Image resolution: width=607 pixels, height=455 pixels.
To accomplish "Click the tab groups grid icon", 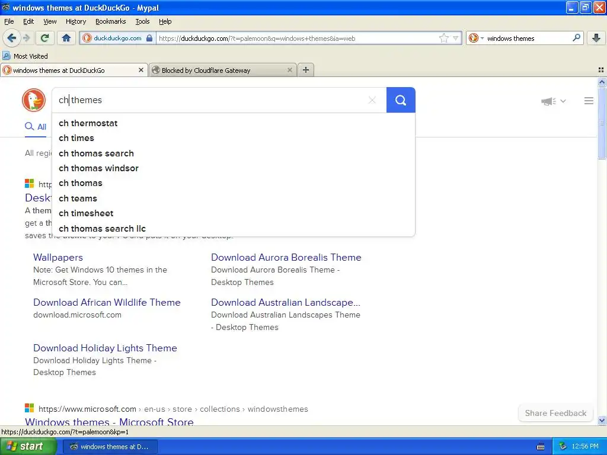I will click(601, 70).
